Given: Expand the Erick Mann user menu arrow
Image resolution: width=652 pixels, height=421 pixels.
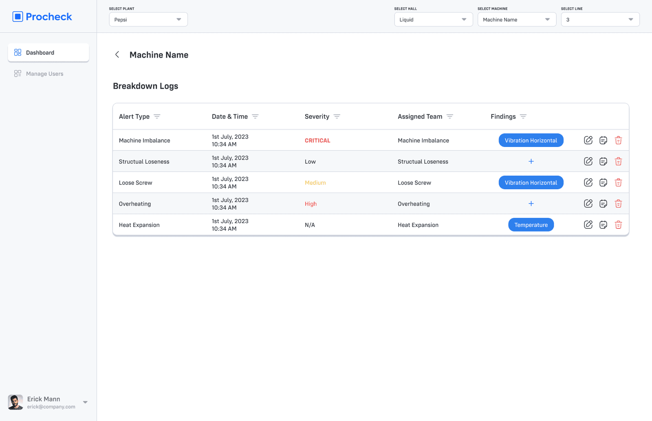Looking at the screenshot, I should [x=85, y=402].
